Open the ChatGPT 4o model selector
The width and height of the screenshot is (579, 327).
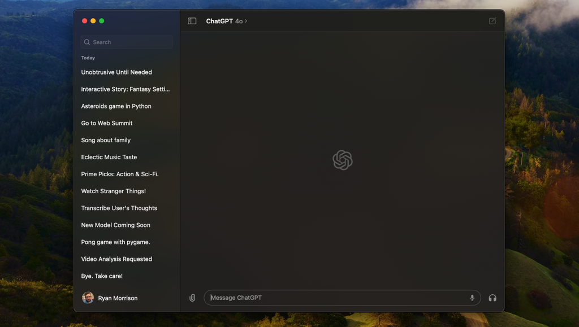coord(226,21)
